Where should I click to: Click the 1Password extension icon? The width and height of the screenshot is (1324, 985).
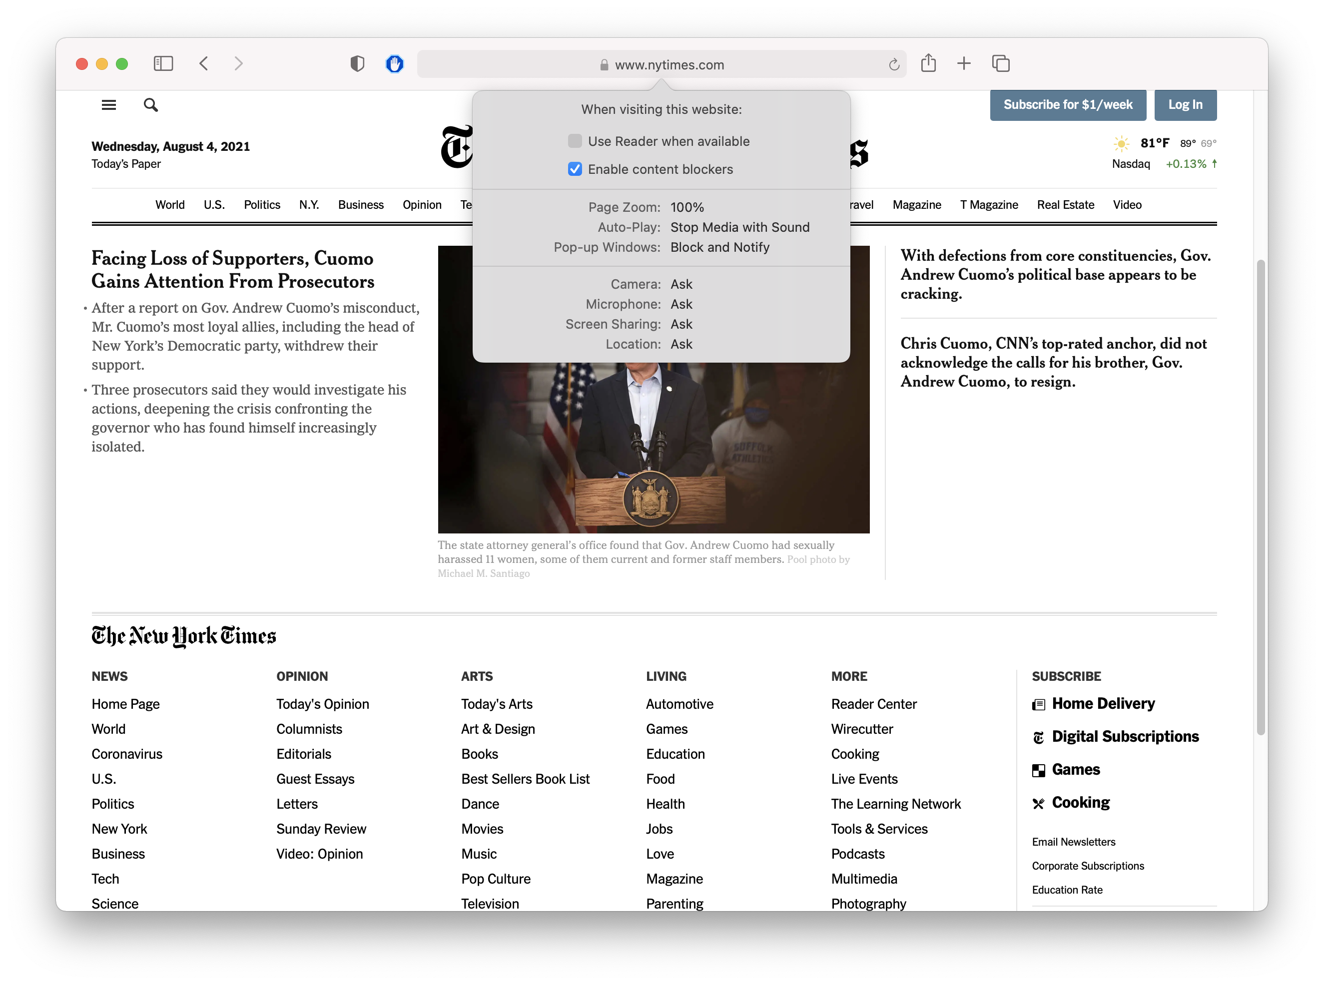357,64
